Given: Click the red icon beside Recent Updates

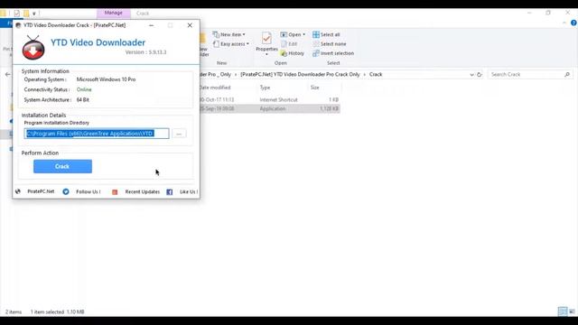Looking at the screenshot, I should coord(115,192).
